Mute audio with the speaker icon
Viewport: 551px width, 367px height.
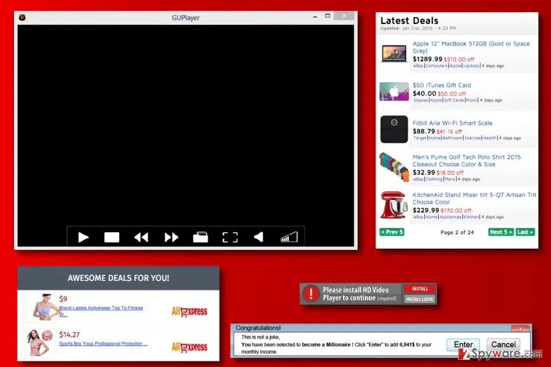tap(258, 237)
